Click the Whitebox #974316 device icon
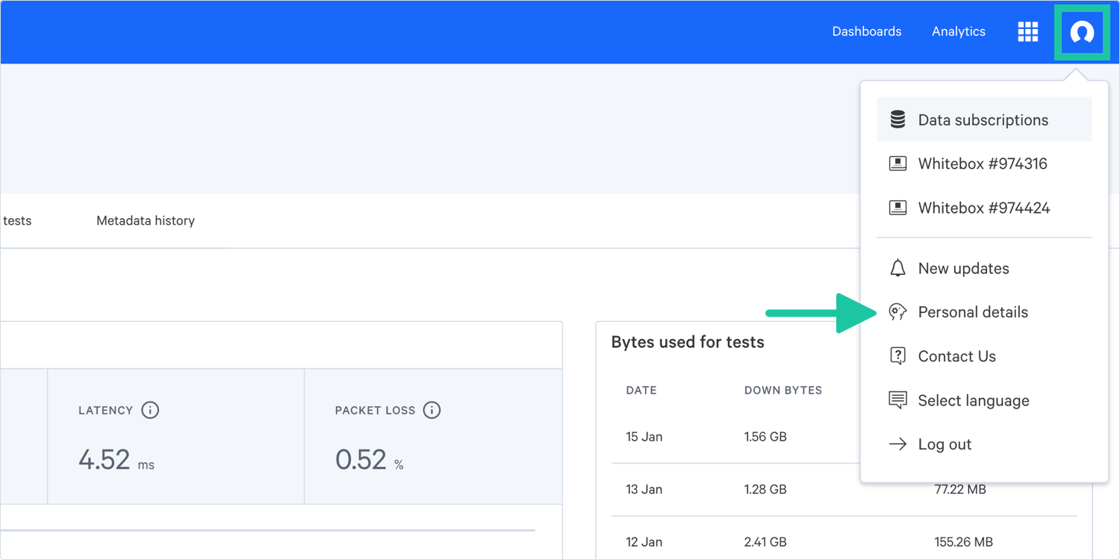 pyautogui.click(x=897, y=164)
